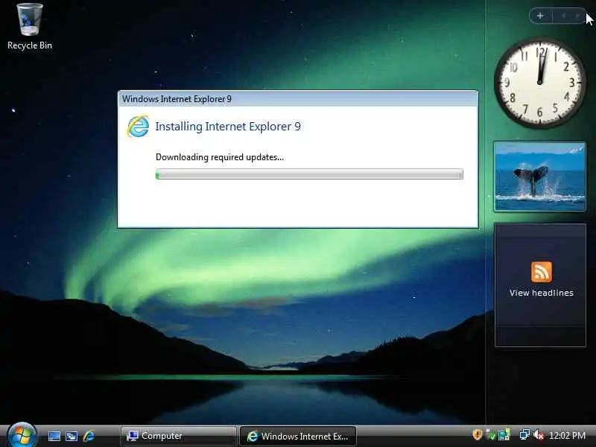Viewport: 596px width, 447px height.
Task: Click the orange RSS feed icon
Action: (x=542, y=272)
